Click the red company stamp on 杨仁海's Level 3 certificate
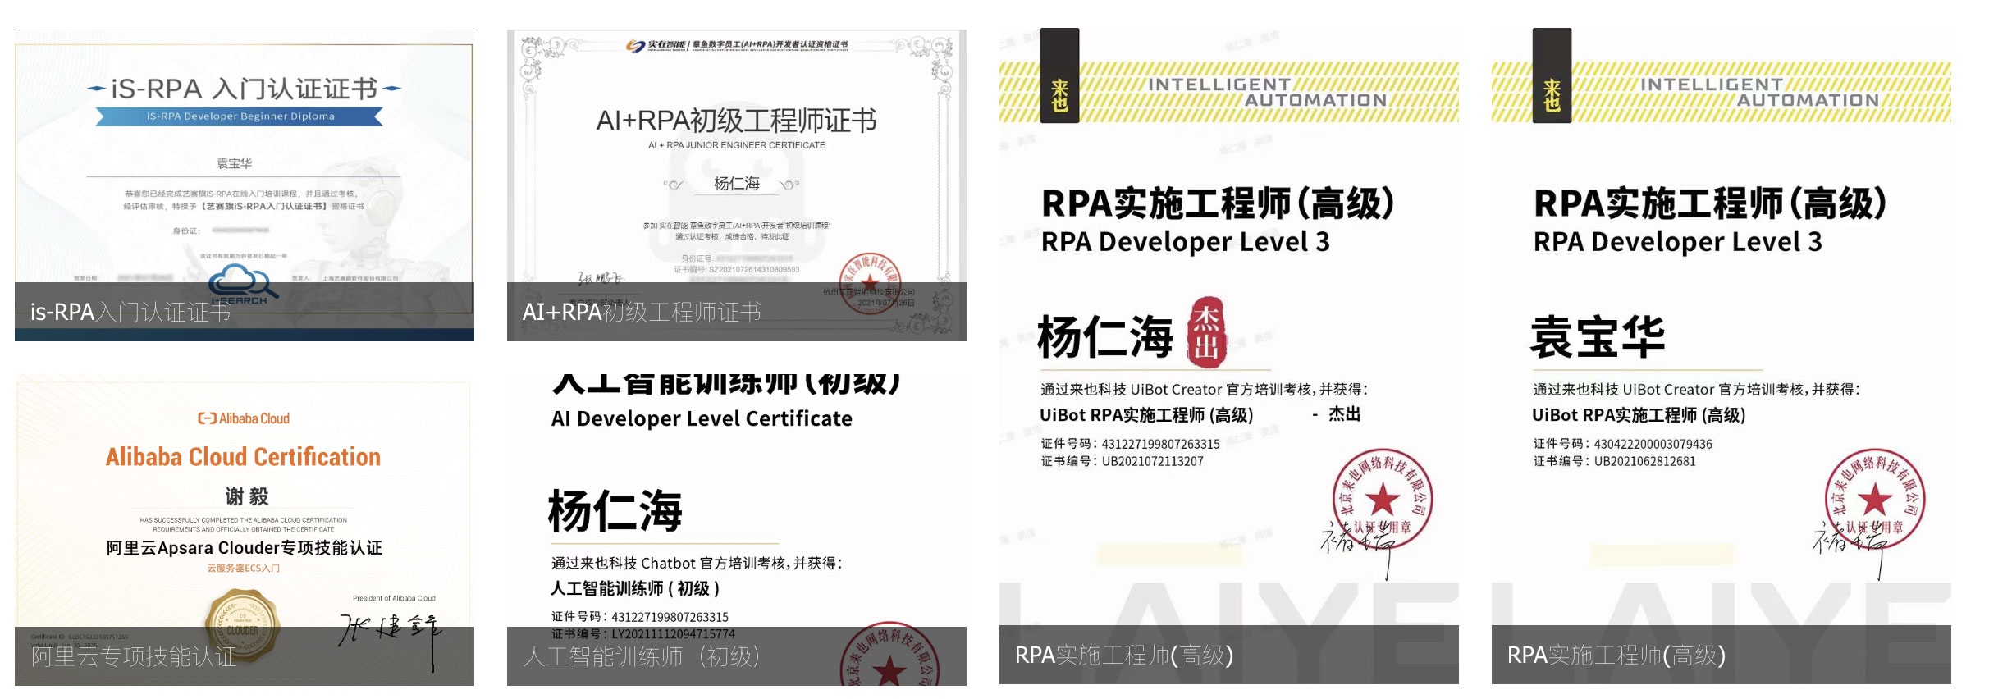 (1383, 499)
